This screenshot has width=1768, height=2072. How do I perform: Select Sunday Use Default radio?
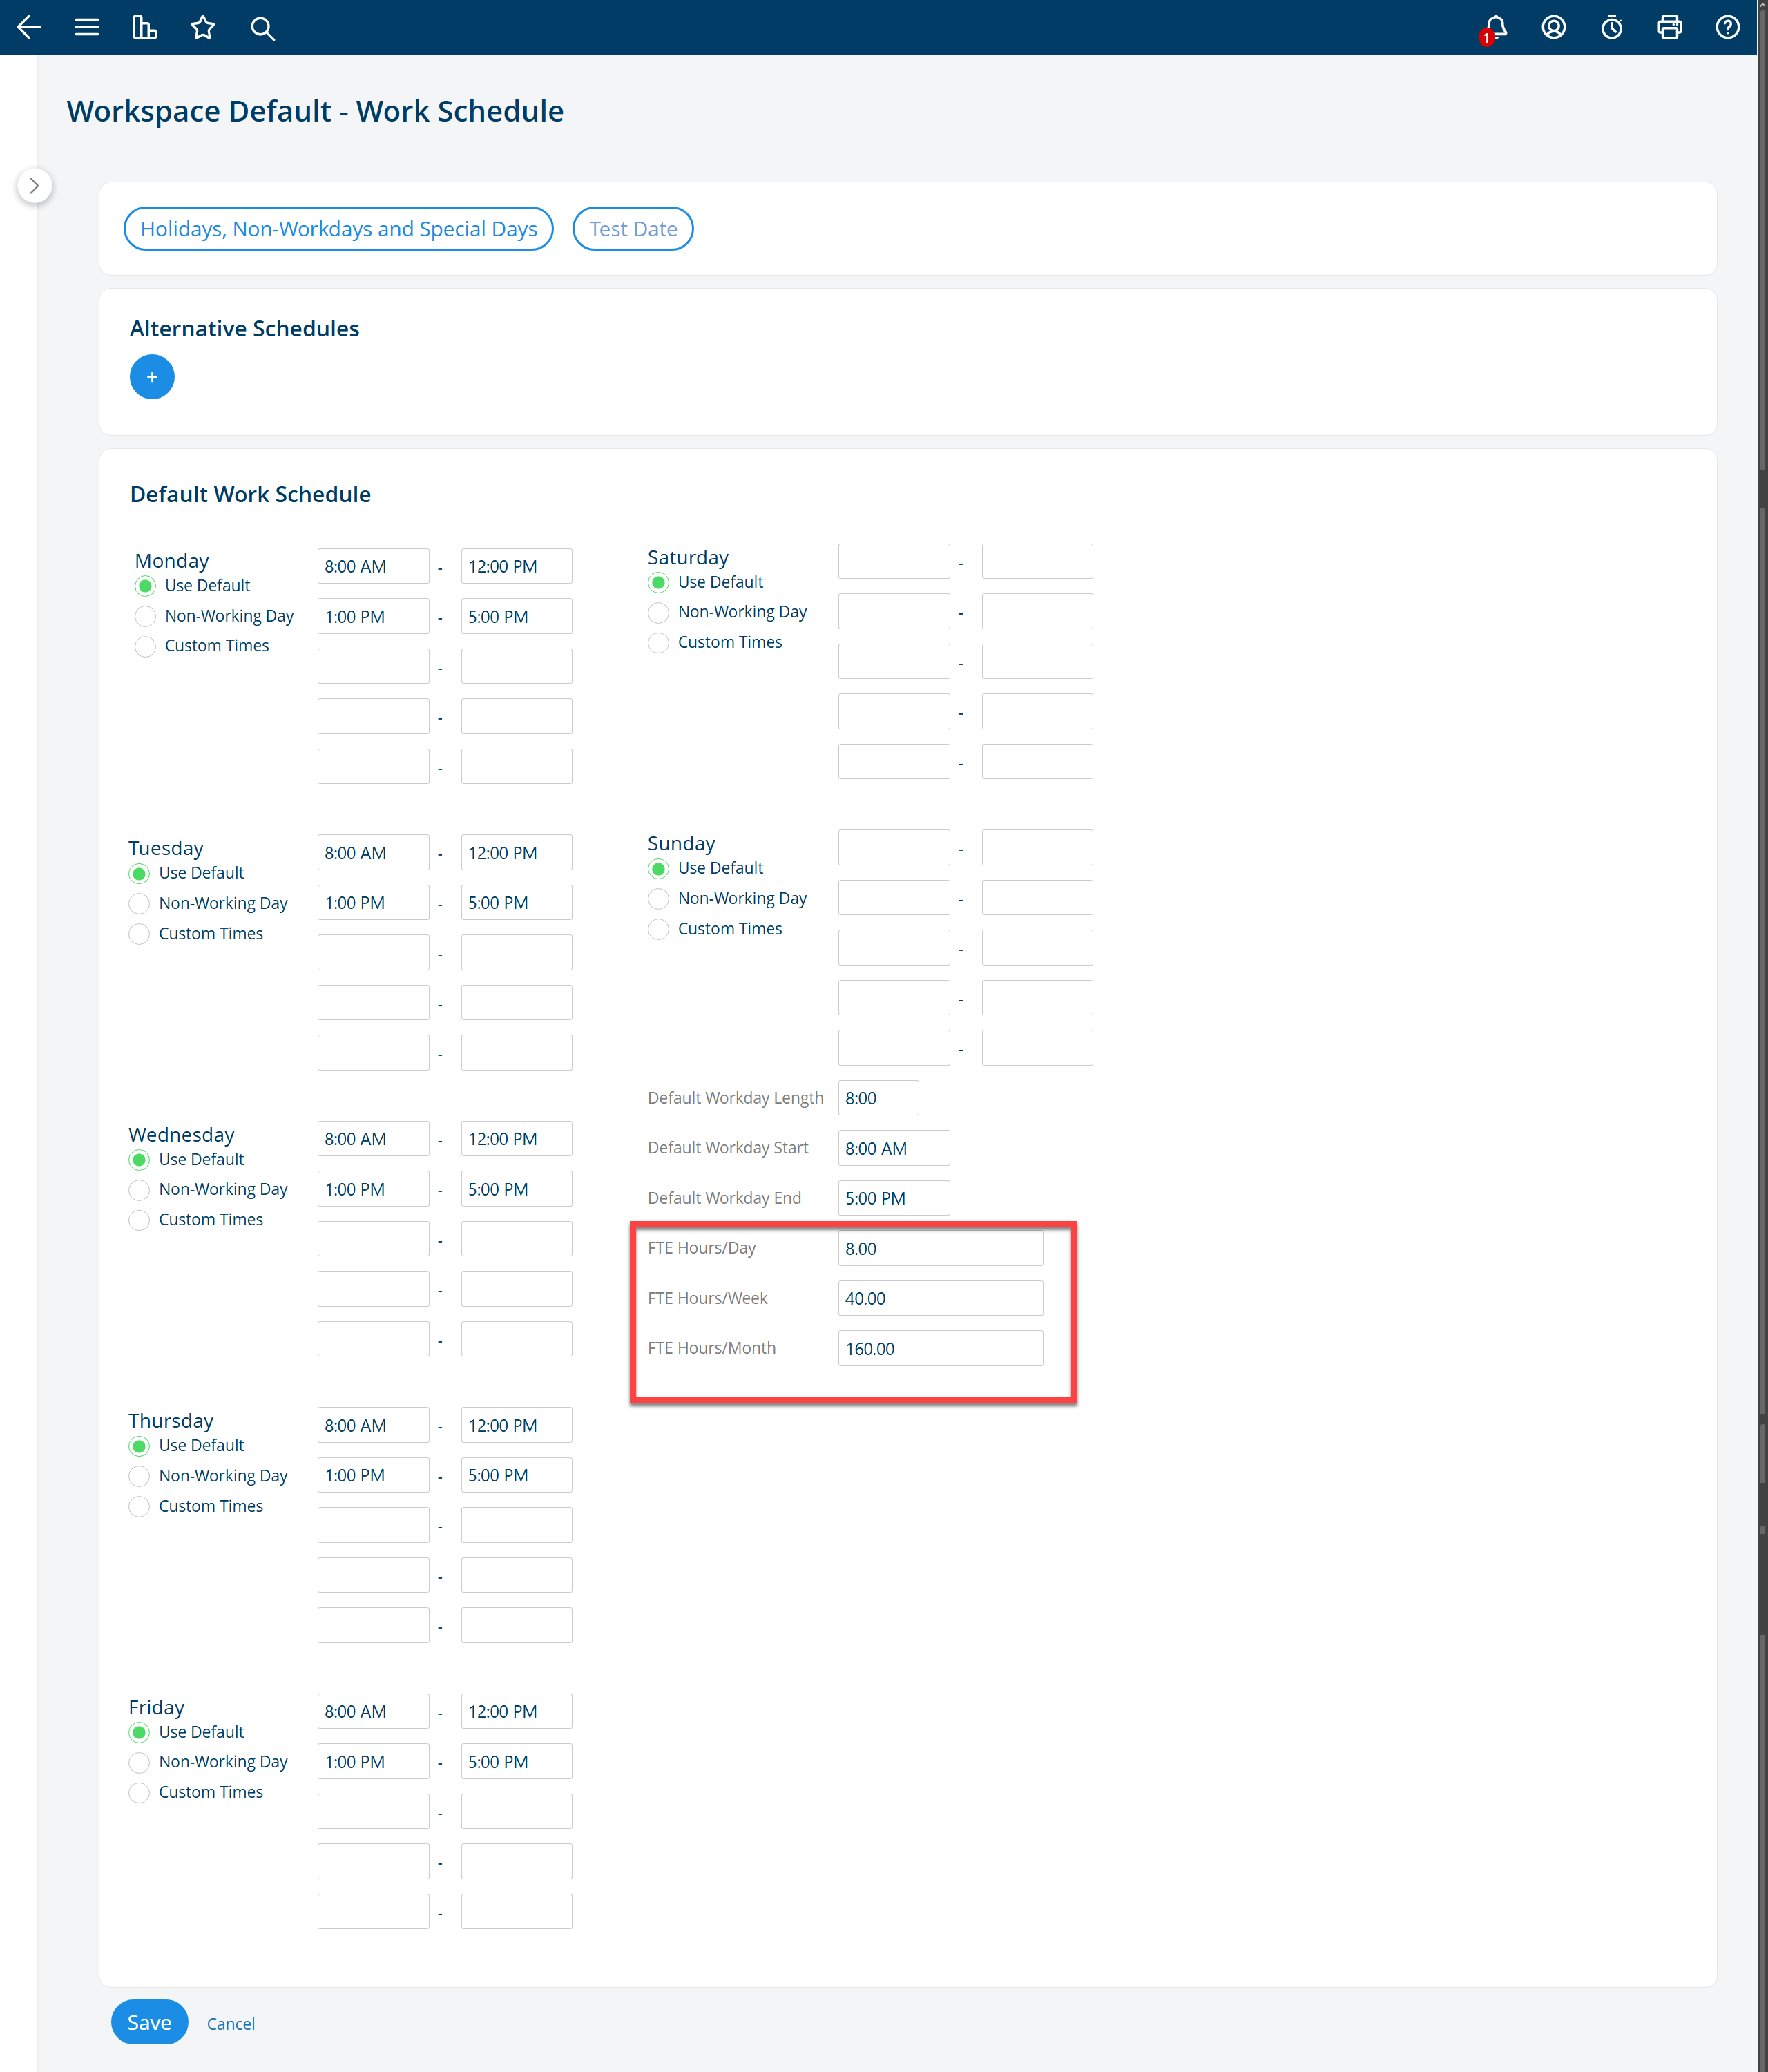tap(658, 868)
